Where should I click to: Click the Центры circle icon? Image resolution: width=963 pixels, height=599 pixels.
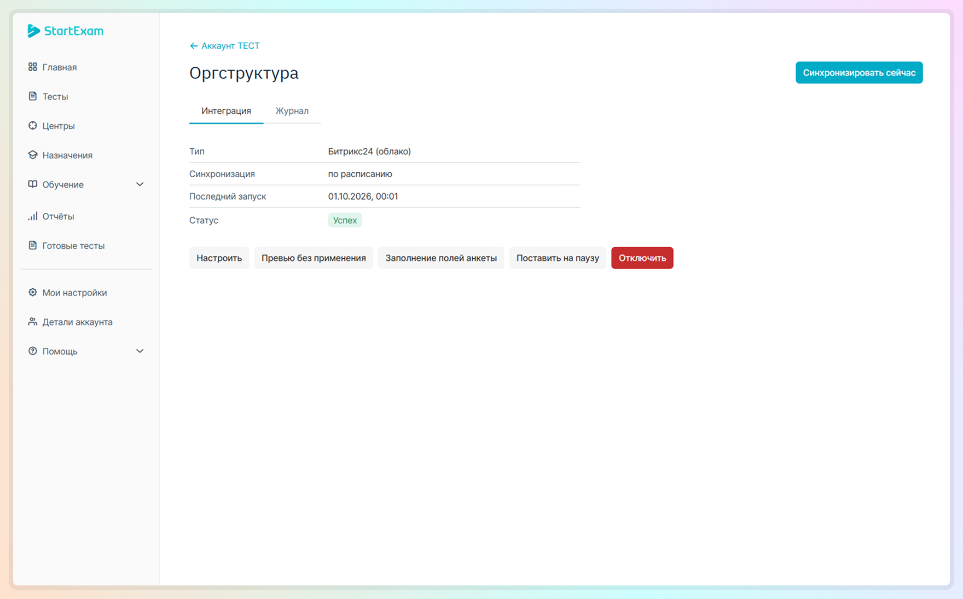33,125
